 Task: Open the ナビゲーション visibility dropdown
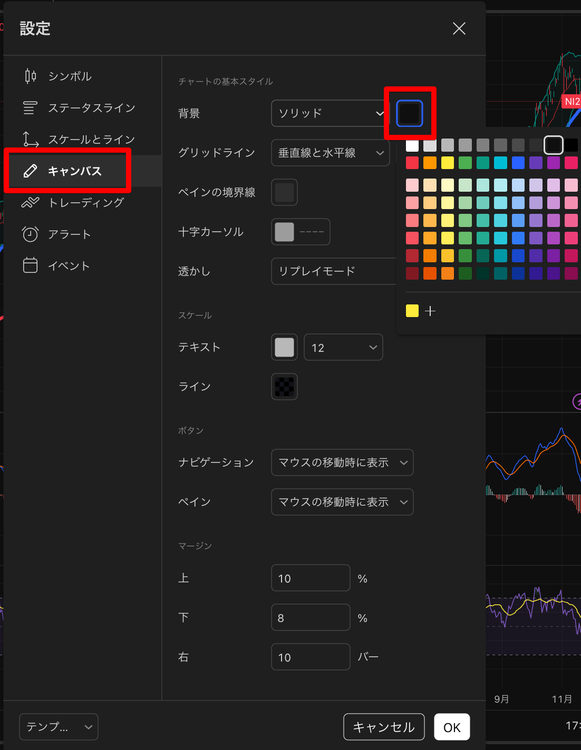(x=342, y=462)
